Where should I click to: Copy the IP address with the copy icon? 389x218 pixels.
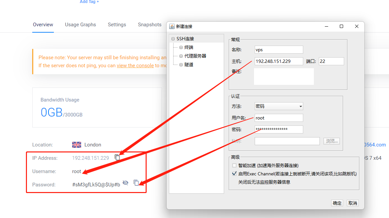[117, 157]
